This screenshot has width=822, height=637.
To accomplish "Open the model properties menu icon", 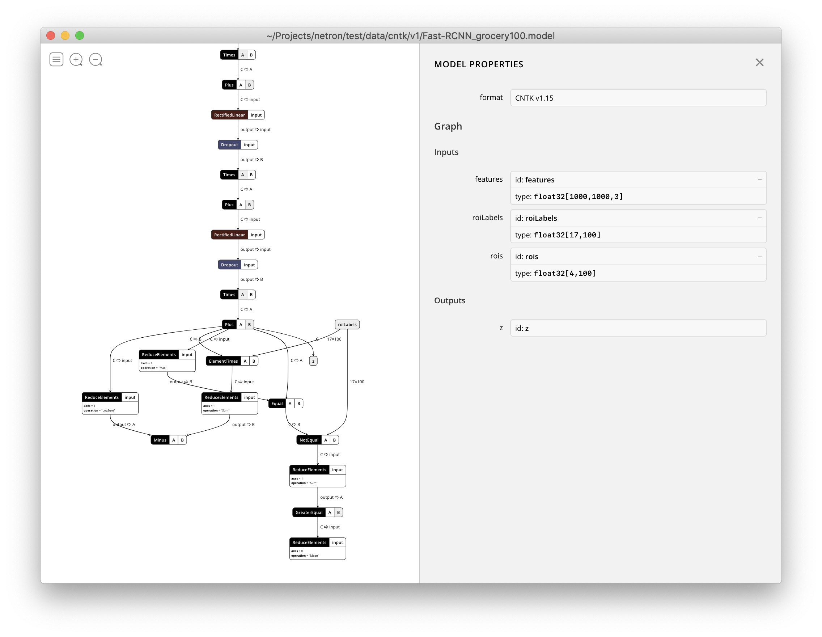I will [56, 59].
